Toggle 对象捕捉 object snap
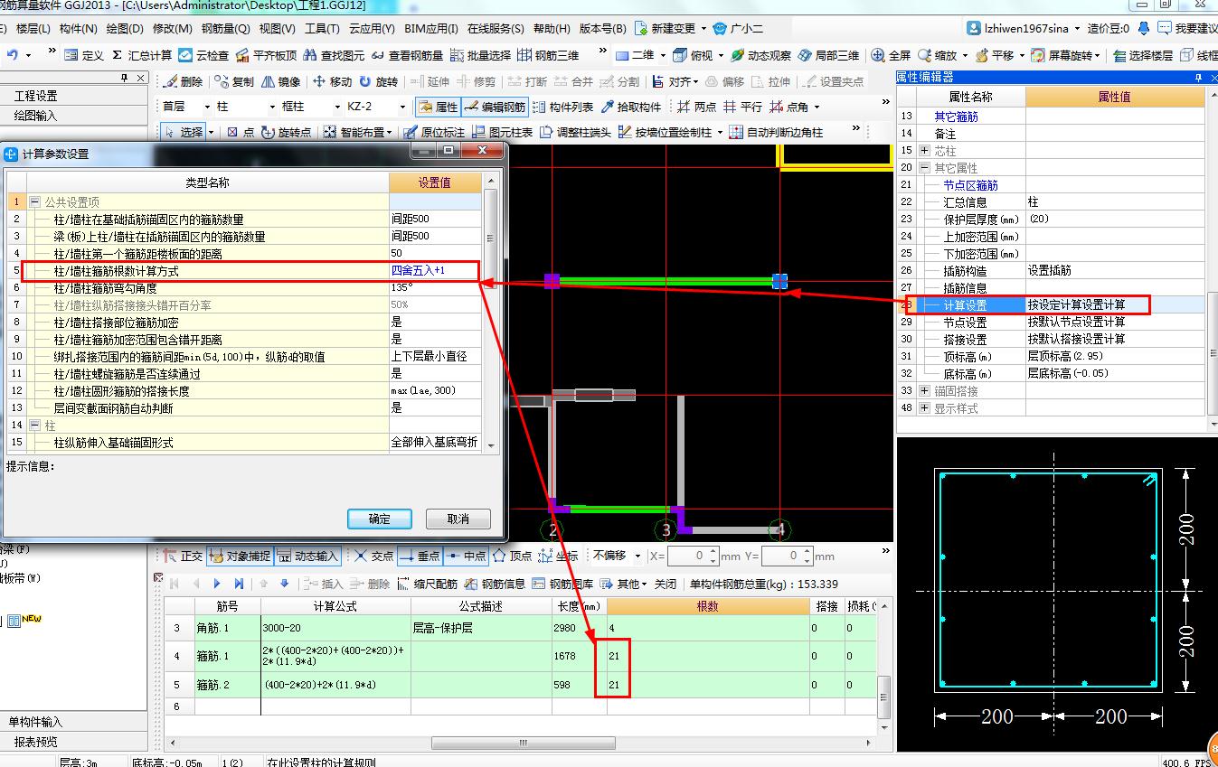1218x767 pixels. click(x=239, y=556)
